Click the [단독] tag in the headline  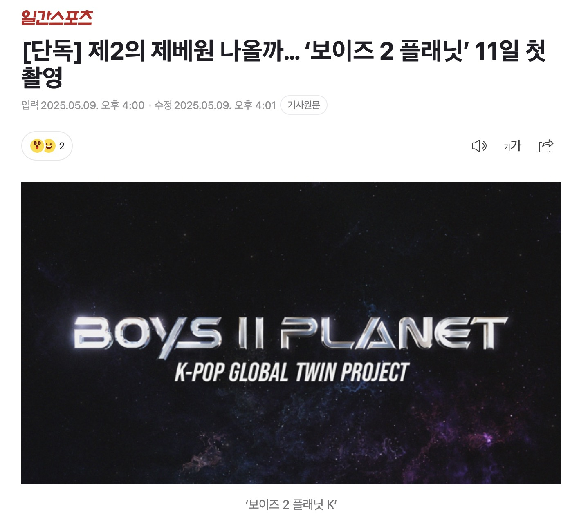click(x=52, y=51)
